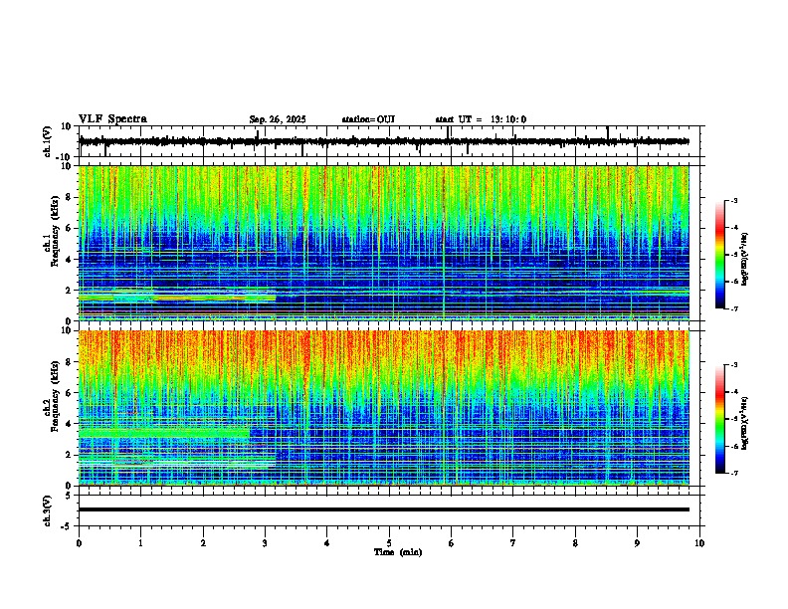
Task: Click the "8" kHz tick on ch.1 spectrogram
Action: coord(70,197)
